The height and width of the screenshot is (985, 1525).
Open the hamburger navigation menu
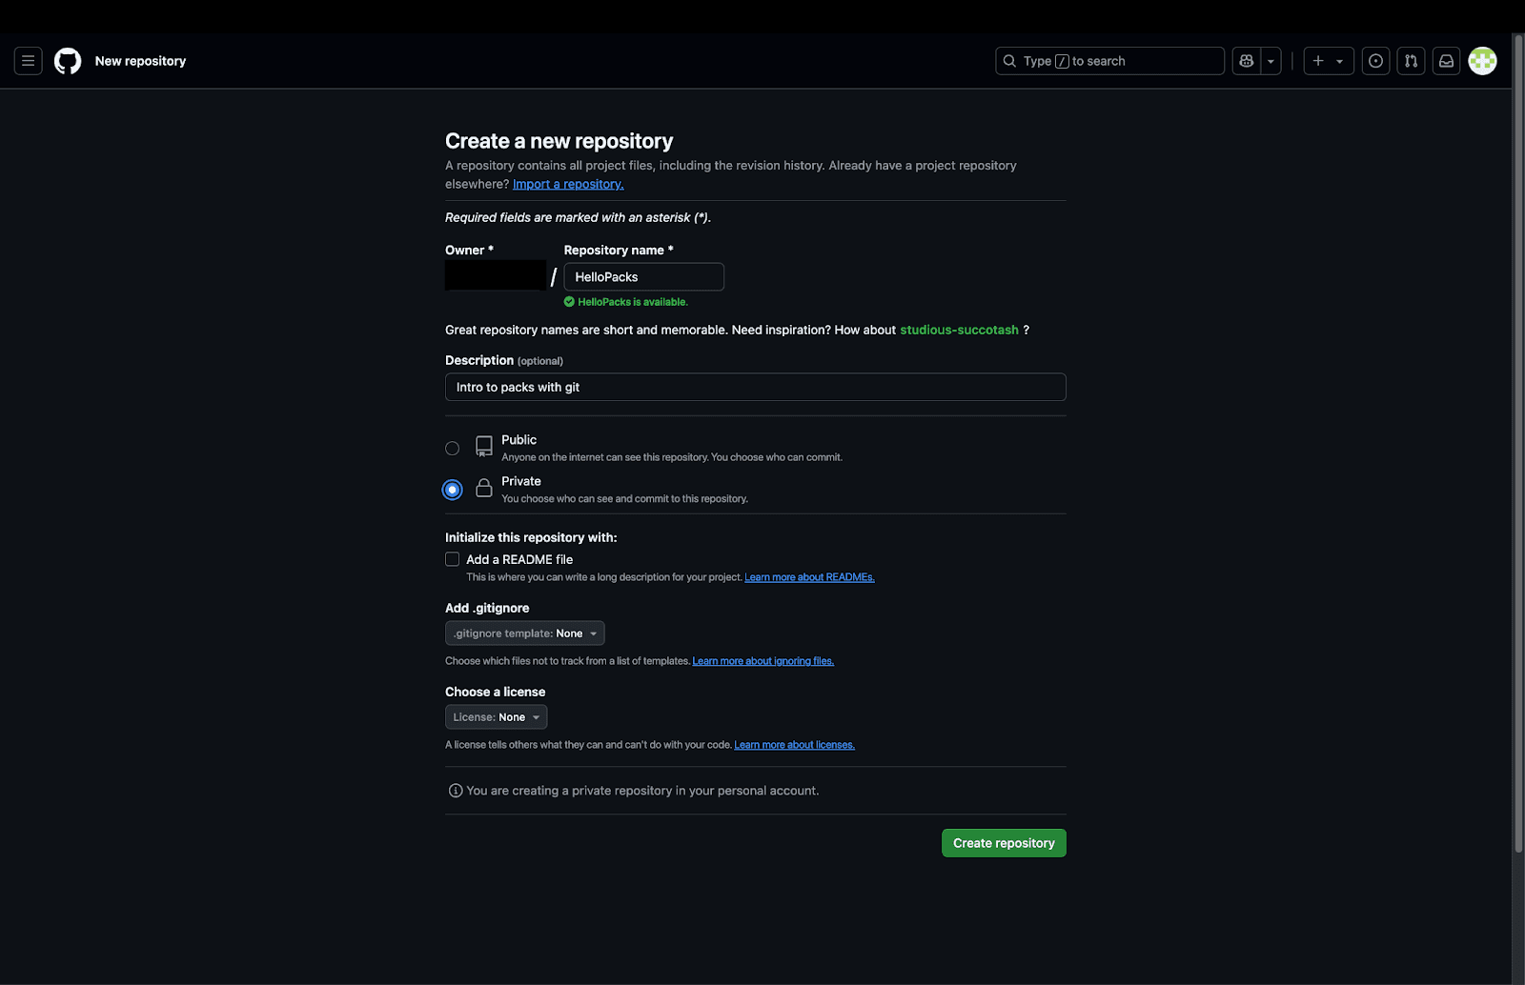click(29, 61)
